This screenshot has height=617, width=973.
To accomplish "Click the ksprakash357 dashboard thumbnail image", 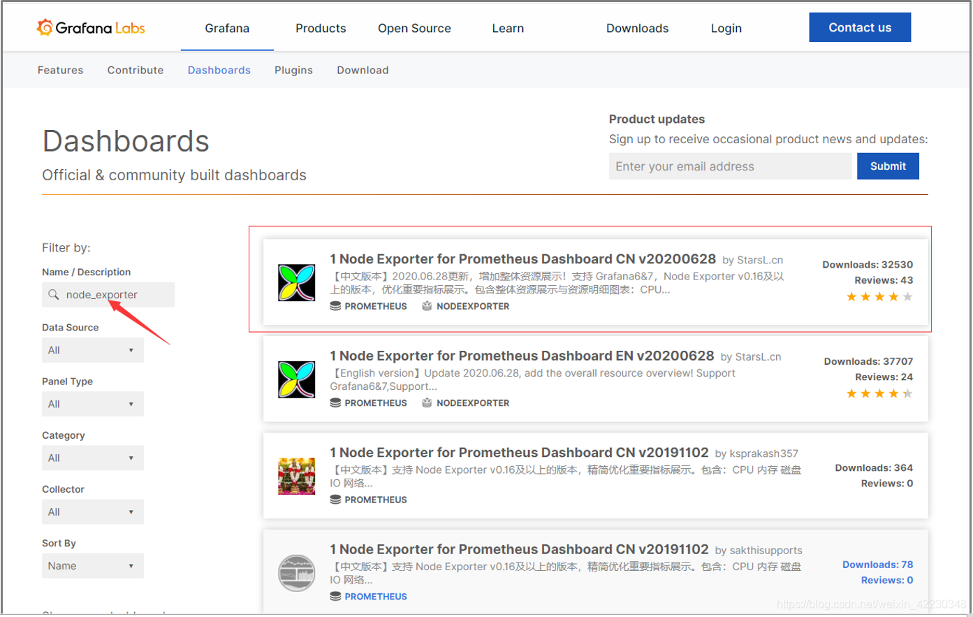I will pos(297,476).
